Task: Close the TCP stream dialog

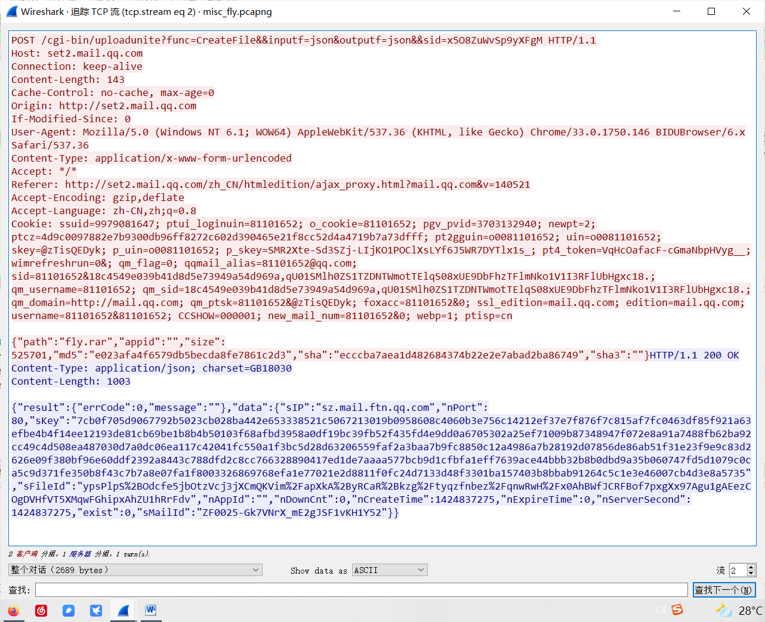Action: point(746,11)
